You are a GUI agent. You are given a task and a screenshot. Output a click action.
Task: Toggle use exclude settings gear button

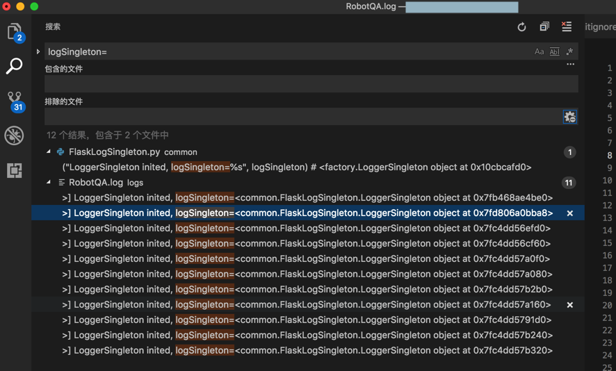coord(569,117)
